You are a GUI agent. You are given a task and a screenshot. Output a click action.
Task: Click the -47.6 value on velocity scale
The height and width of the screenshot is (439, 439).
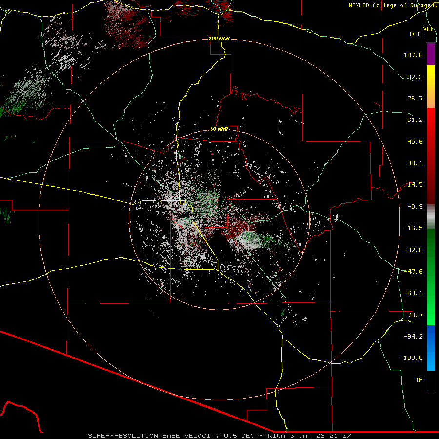tap(413, 272)
